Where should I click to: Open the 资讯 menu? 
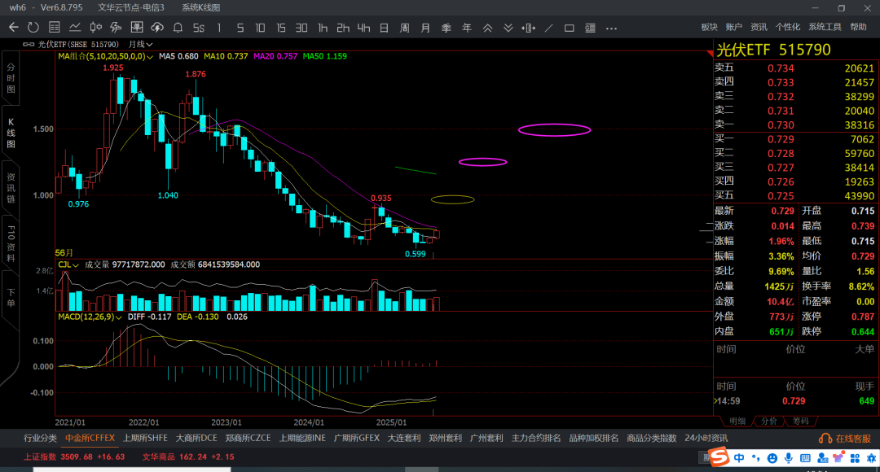[759, 27]
